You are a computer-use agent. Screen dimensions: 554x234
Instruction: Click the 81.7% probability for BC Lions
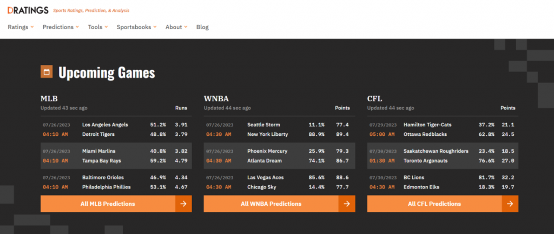pyautogui.click(x=486, y=178)
